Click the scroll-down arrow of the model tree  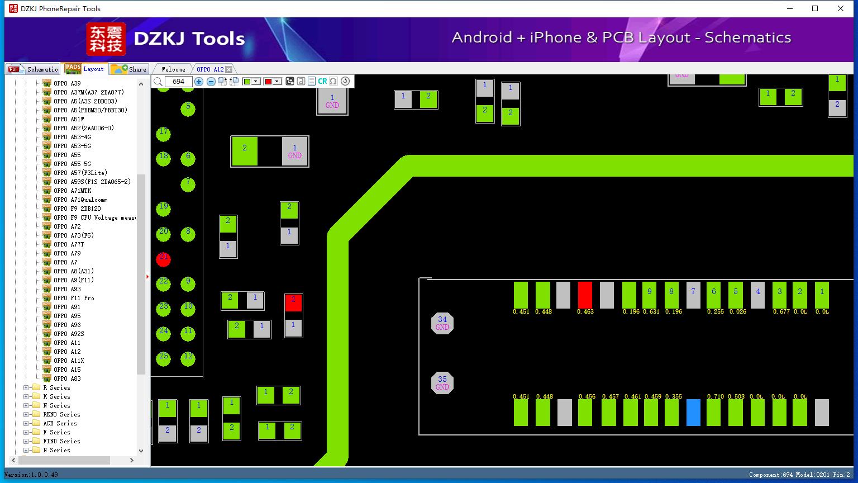click(x=141, y=451)
